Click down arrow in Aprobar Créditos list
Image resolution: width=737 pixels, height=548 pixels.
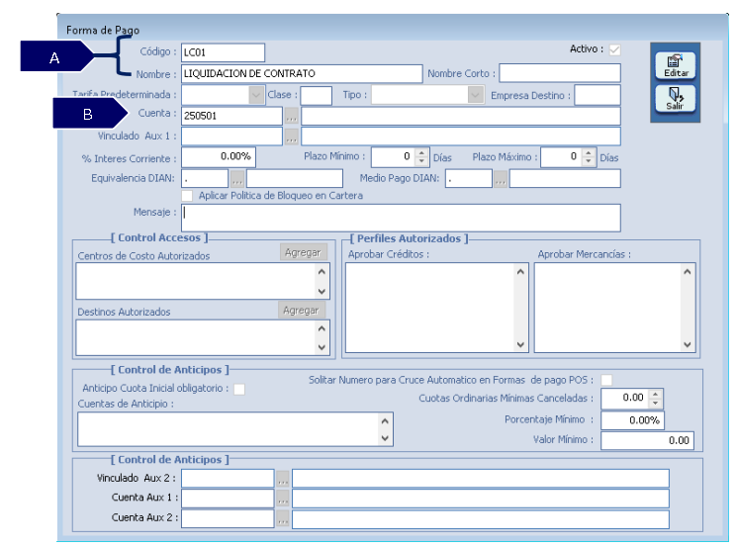(520, 344)
